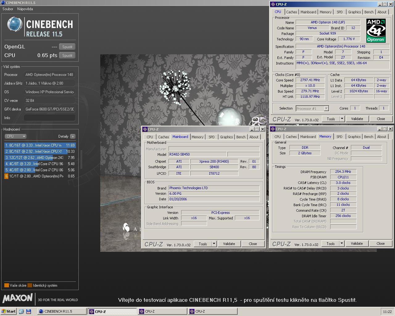
Task: Open Tools dropdown arrow in Mainboard window
Action: [x=214, y=244]
